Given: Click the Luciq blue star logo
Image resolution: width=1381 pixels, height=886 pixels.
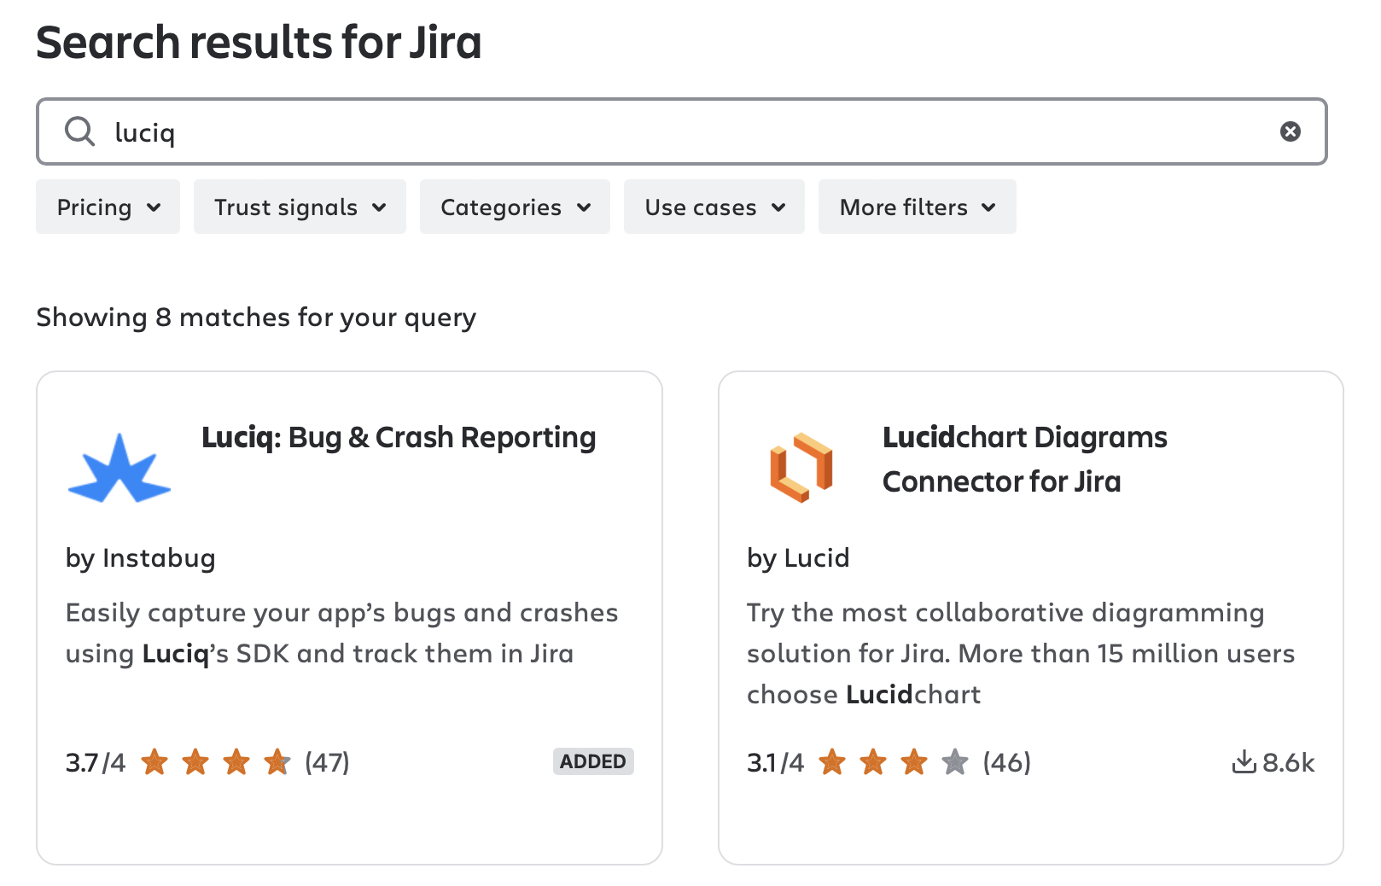Looking at the screenshot, I should coord(119,468).
